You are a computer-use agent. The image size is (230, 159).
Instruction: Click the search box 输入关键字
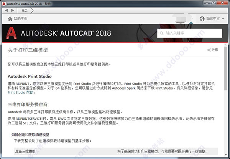pyautogui.click(x=189, y=33)
